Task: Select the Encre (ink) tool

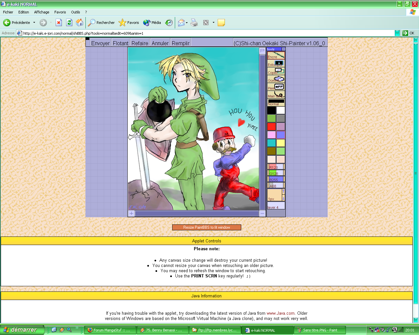Action: (276, 55)
